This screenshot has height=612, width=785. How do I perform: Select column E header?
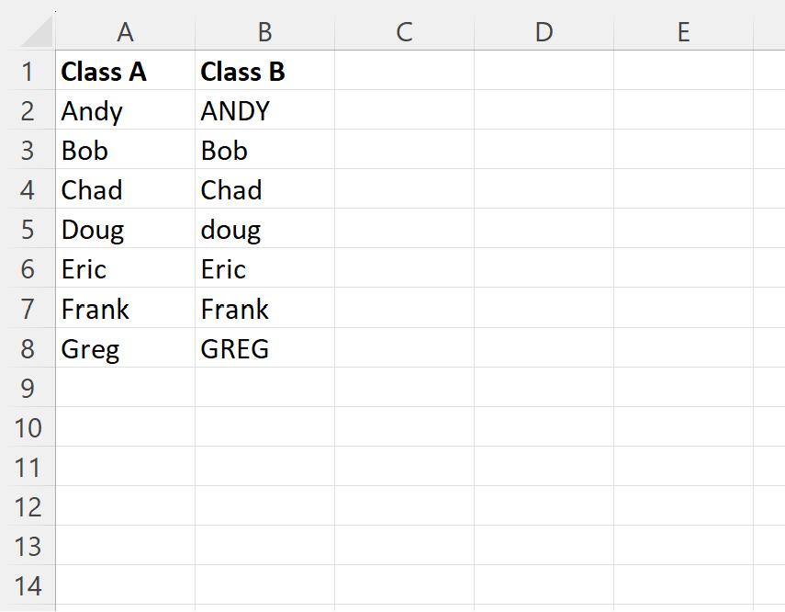pos(684,31)
